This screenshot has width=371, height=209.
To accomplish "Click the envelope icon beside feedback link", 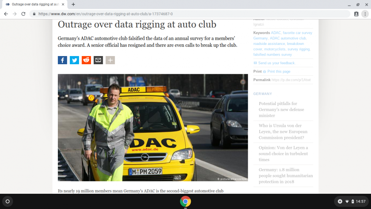I will pos(255,63).
